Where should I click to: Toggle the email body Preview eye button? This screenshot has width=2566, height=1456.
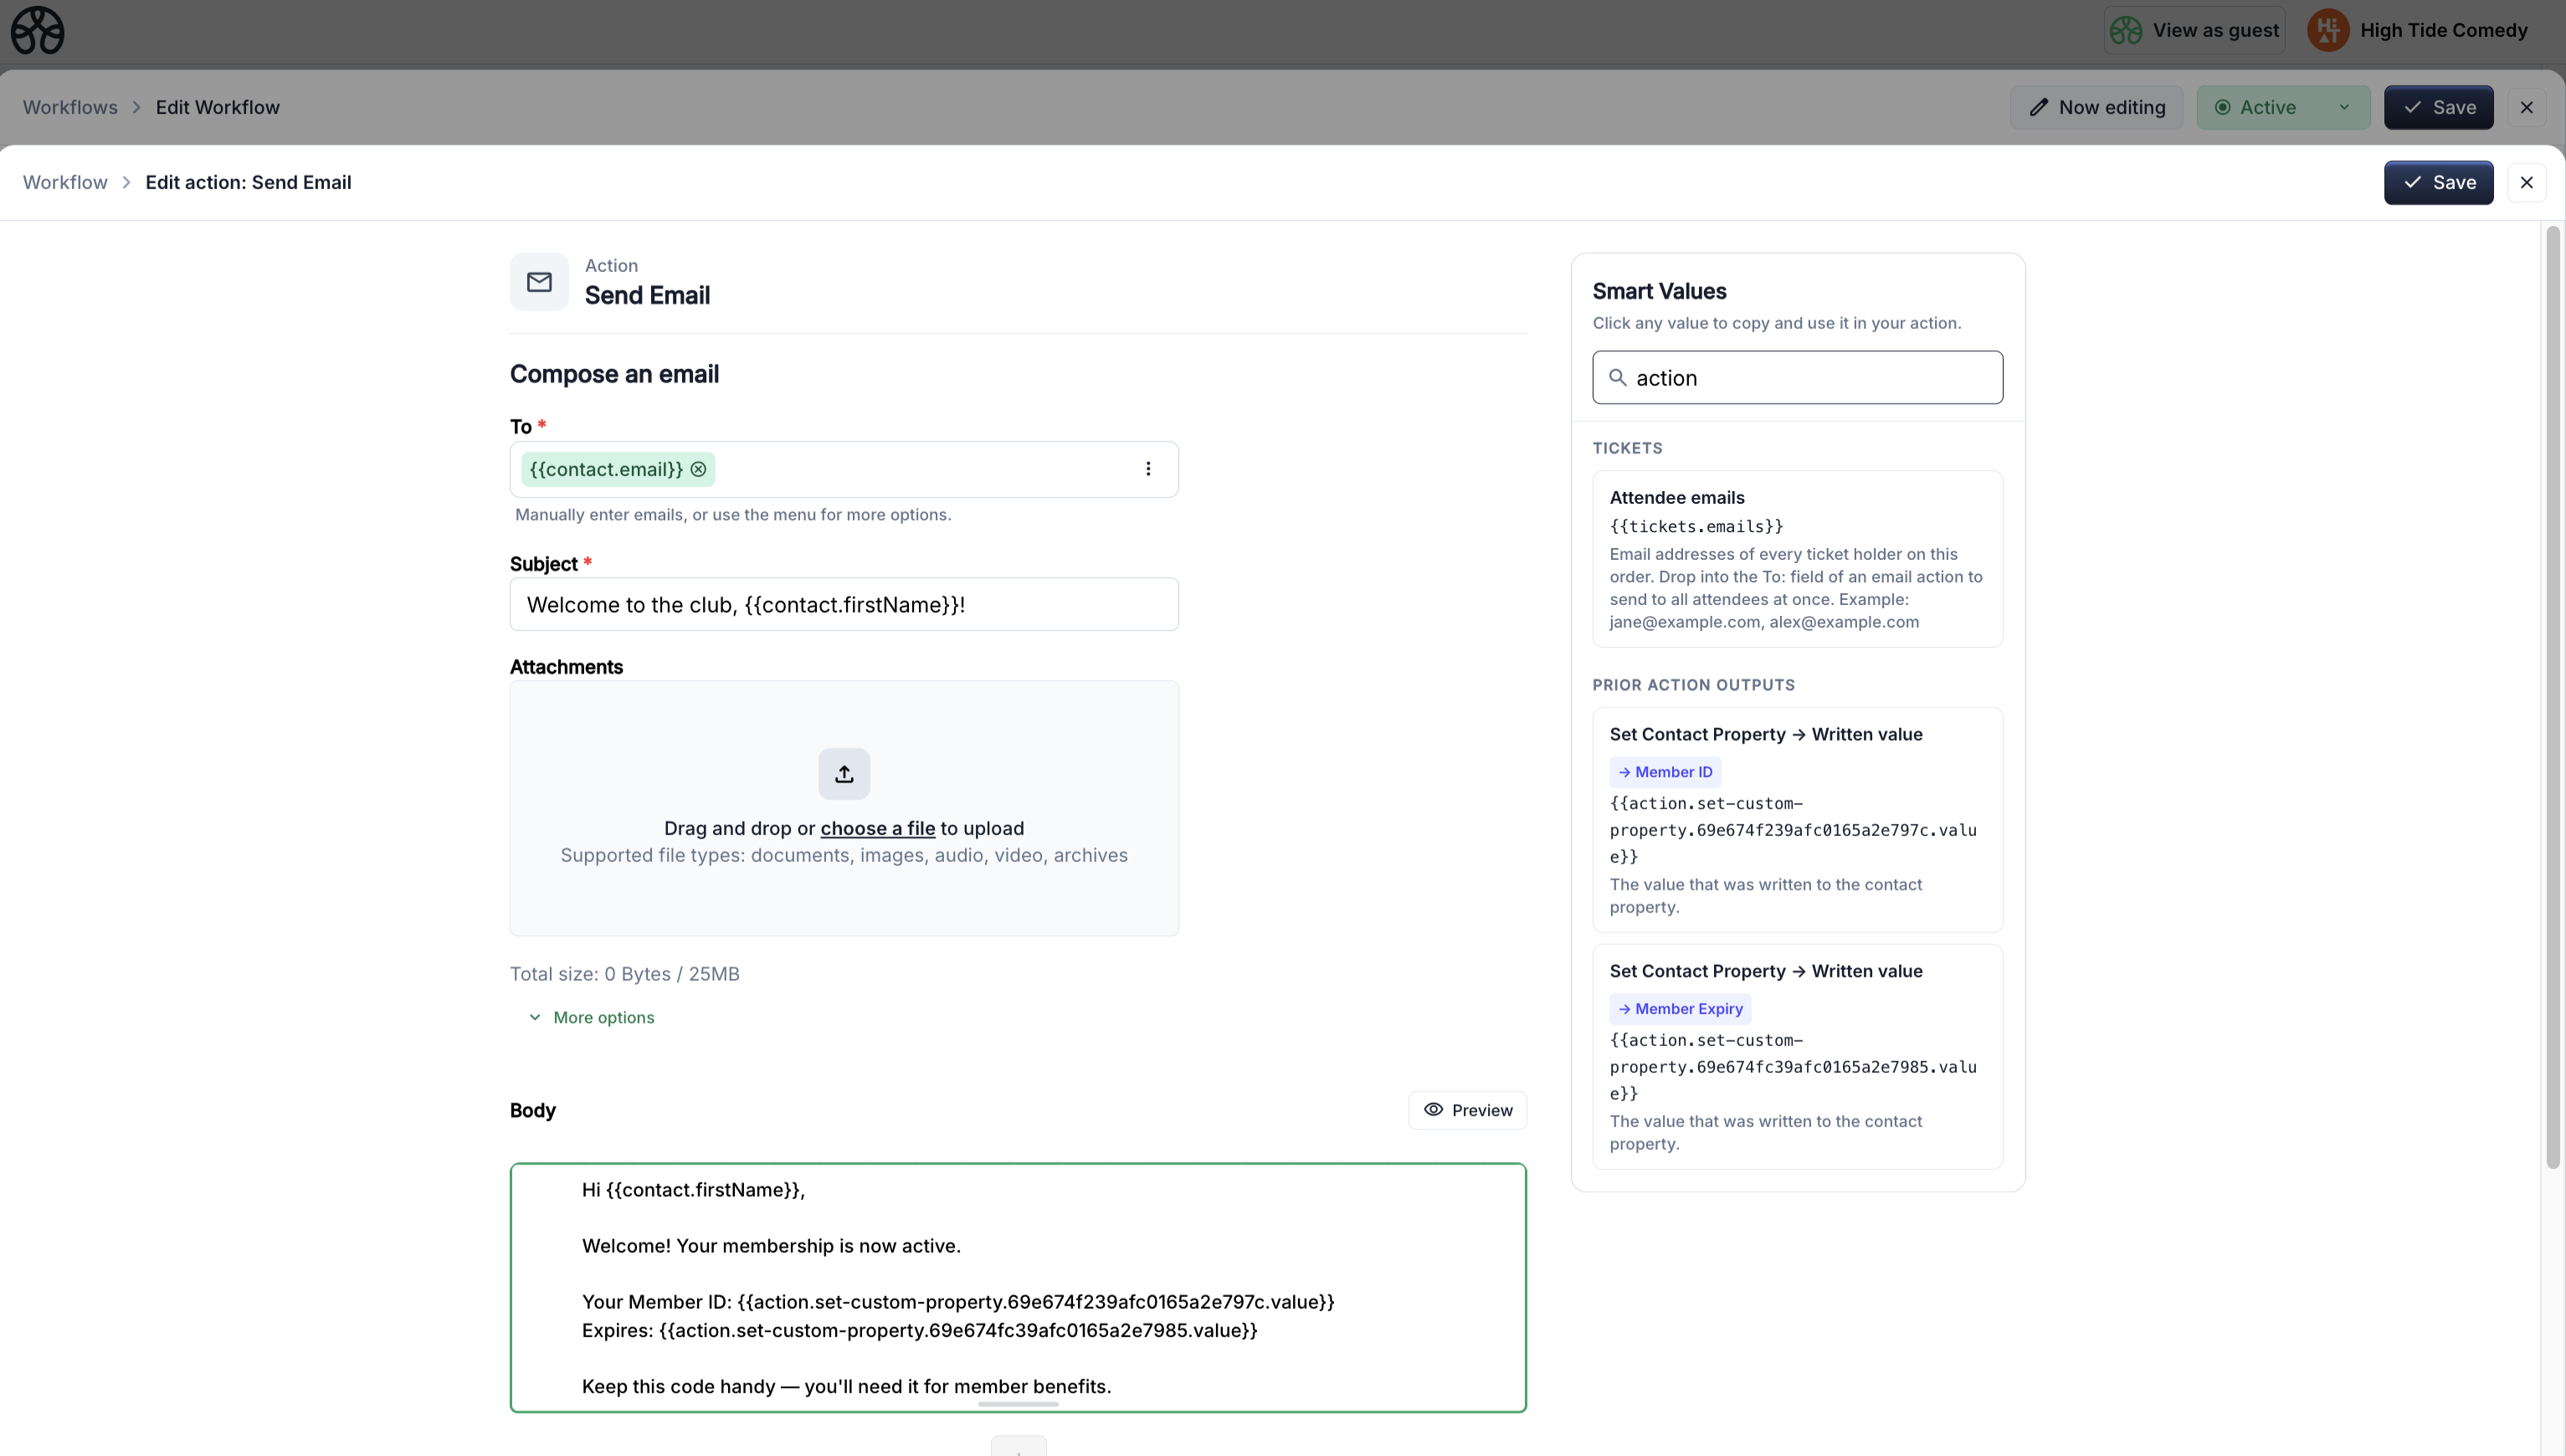[1467, 1110]
